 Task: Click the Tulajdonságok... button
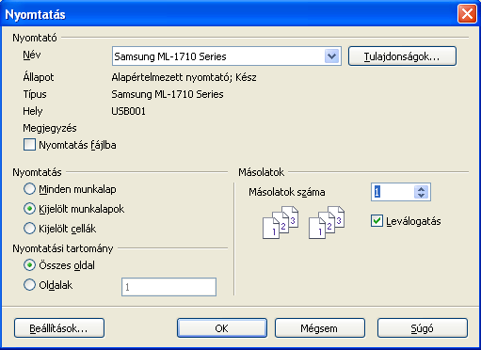coord(402,56)
